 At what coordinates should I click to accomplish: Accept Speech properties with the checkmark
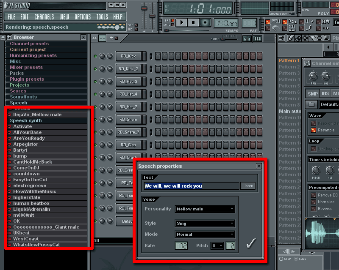[x=251, y=243]
